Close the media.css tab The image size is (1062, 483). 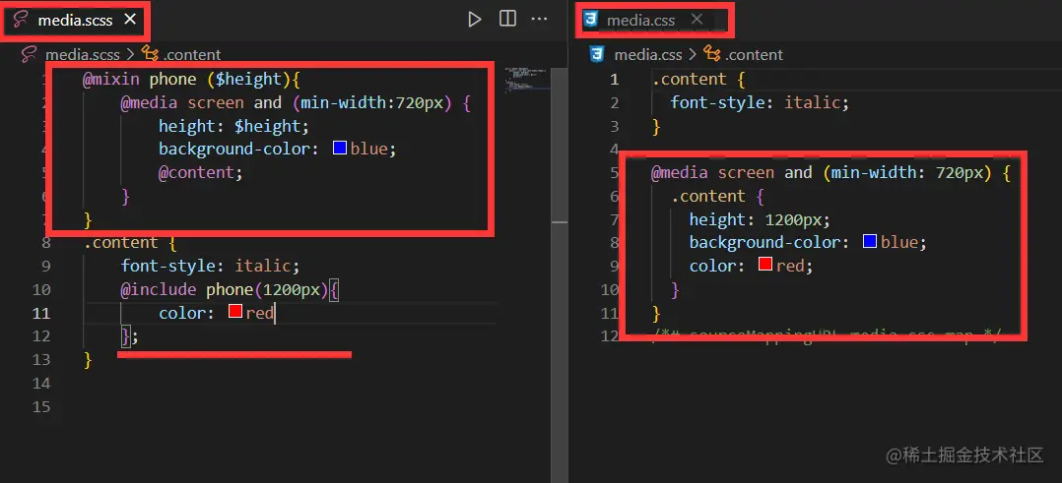click(697, 20)
